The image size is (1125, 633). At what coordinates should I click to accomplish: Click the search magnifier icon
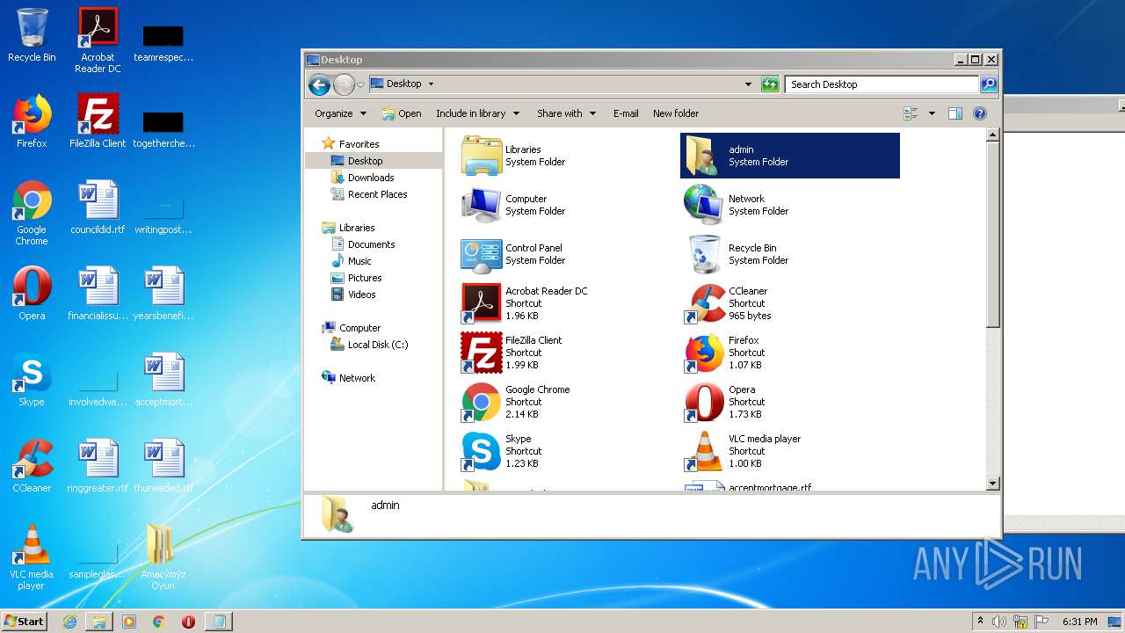[x=989, y=84]
